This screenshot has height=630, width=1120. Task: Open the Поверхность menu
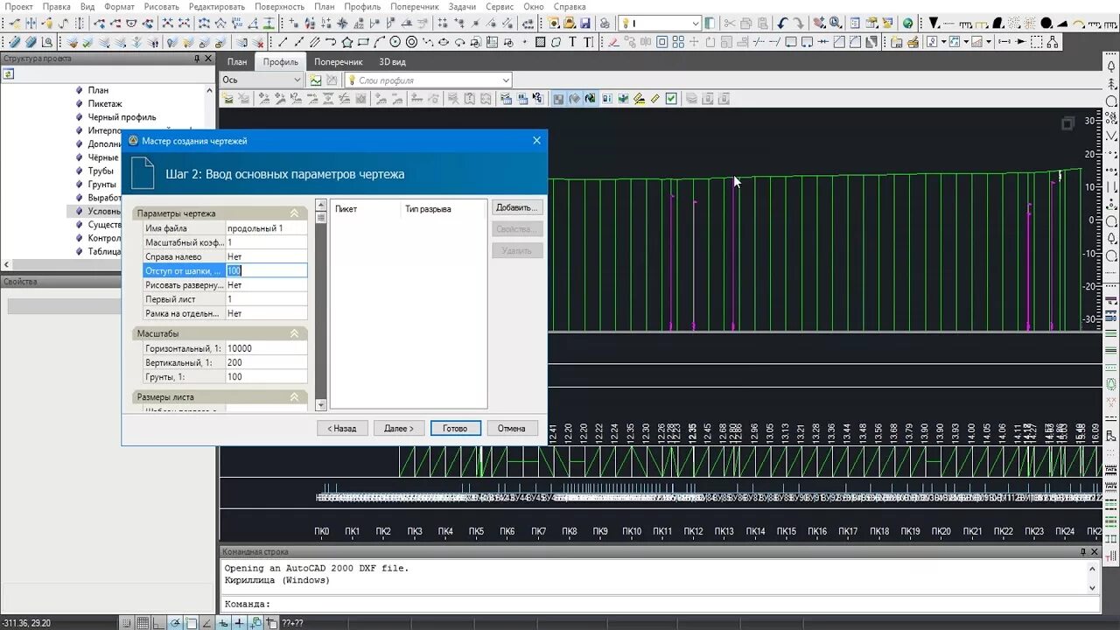click(x=279, y=6)
